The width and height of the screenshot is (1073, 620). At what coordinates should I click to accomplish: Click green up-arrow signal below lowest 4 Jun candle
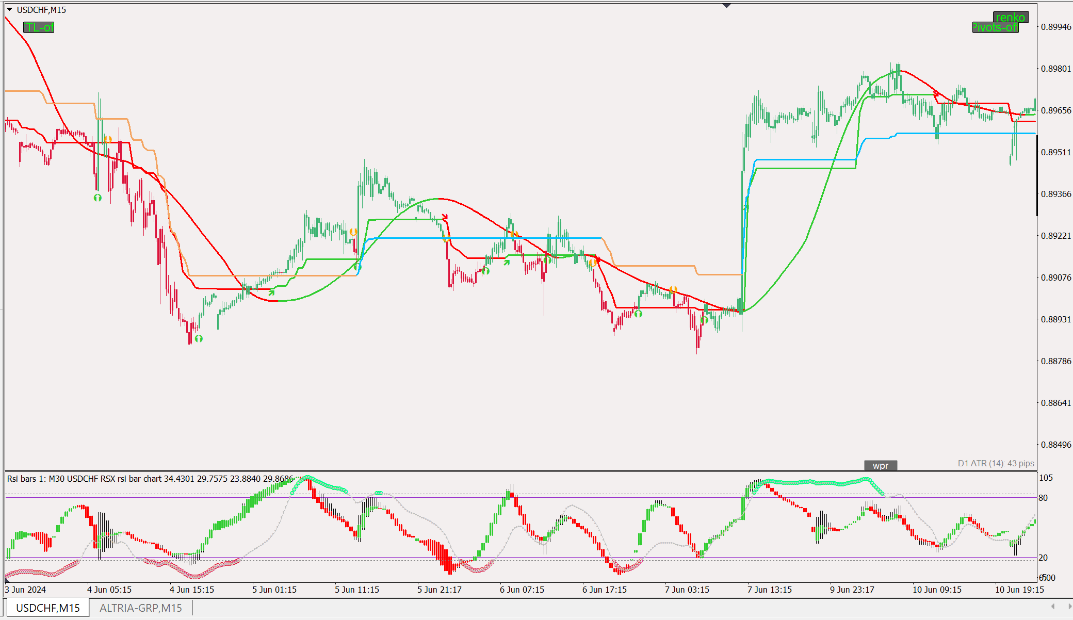pyautogui.click(x=199, y=338)
